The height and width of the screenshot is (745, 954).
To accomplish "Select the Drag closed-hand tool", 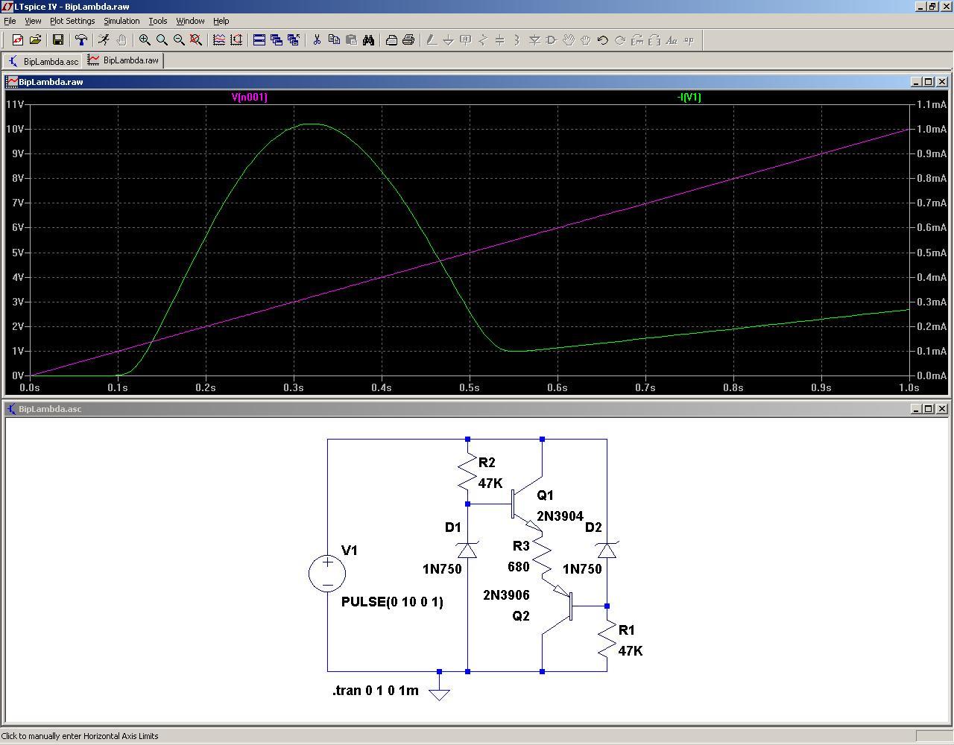I will point(586,40).
